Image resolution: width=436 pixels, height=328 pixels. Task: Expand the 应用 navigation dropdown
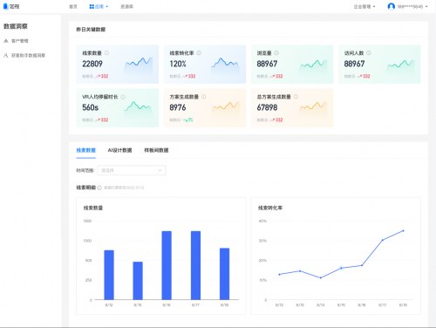coord(99,6)
